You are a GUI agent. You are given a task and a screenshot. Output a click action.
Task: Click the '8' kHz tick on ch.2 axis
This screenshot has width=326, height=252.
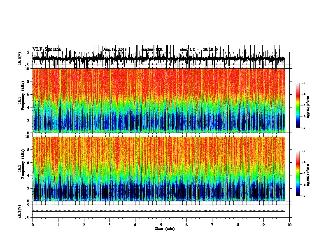(29, 150)
